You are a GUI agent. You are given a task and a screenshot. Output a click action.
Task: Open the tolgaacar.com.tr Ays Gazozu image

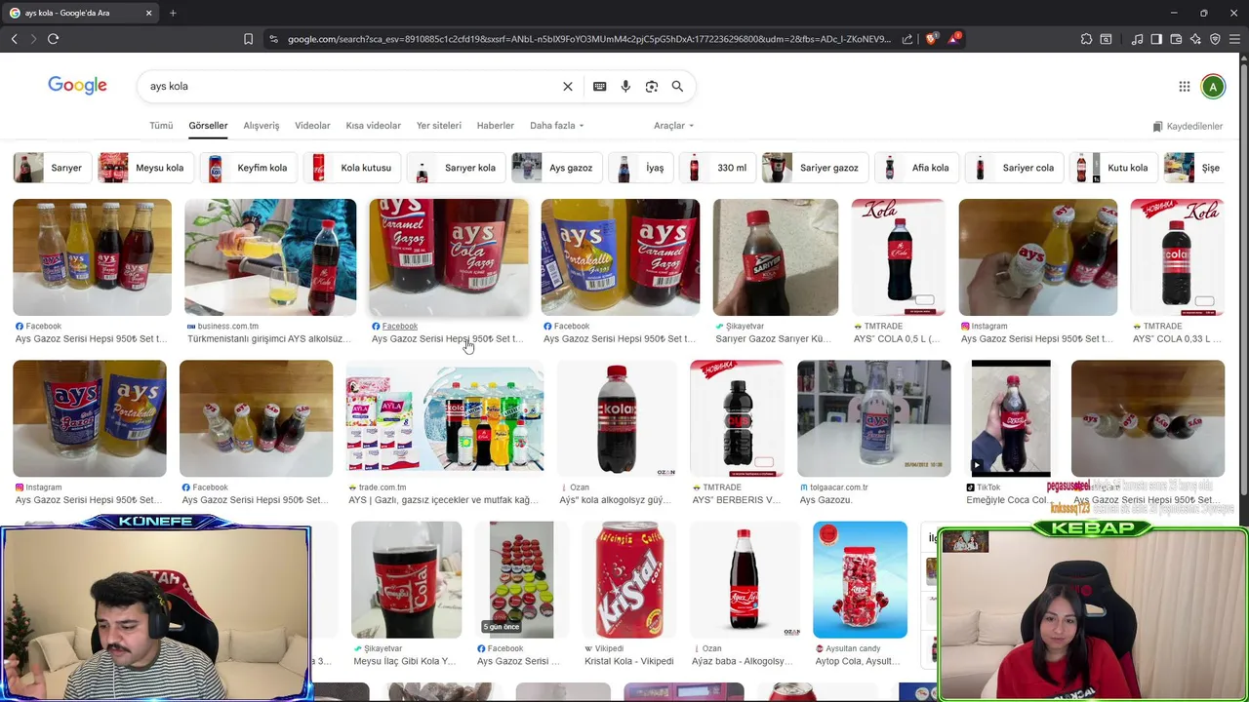[x=874, y=418]
